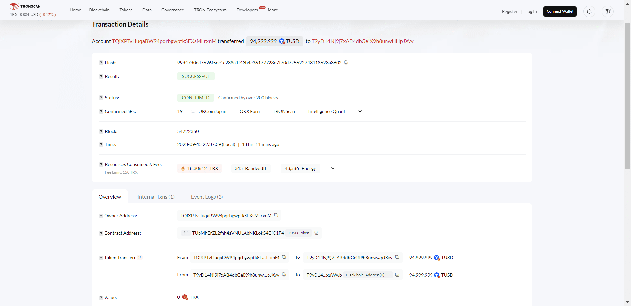
Task: Click the Log In link
Action: pyautogui.click(x=531, y=11)
